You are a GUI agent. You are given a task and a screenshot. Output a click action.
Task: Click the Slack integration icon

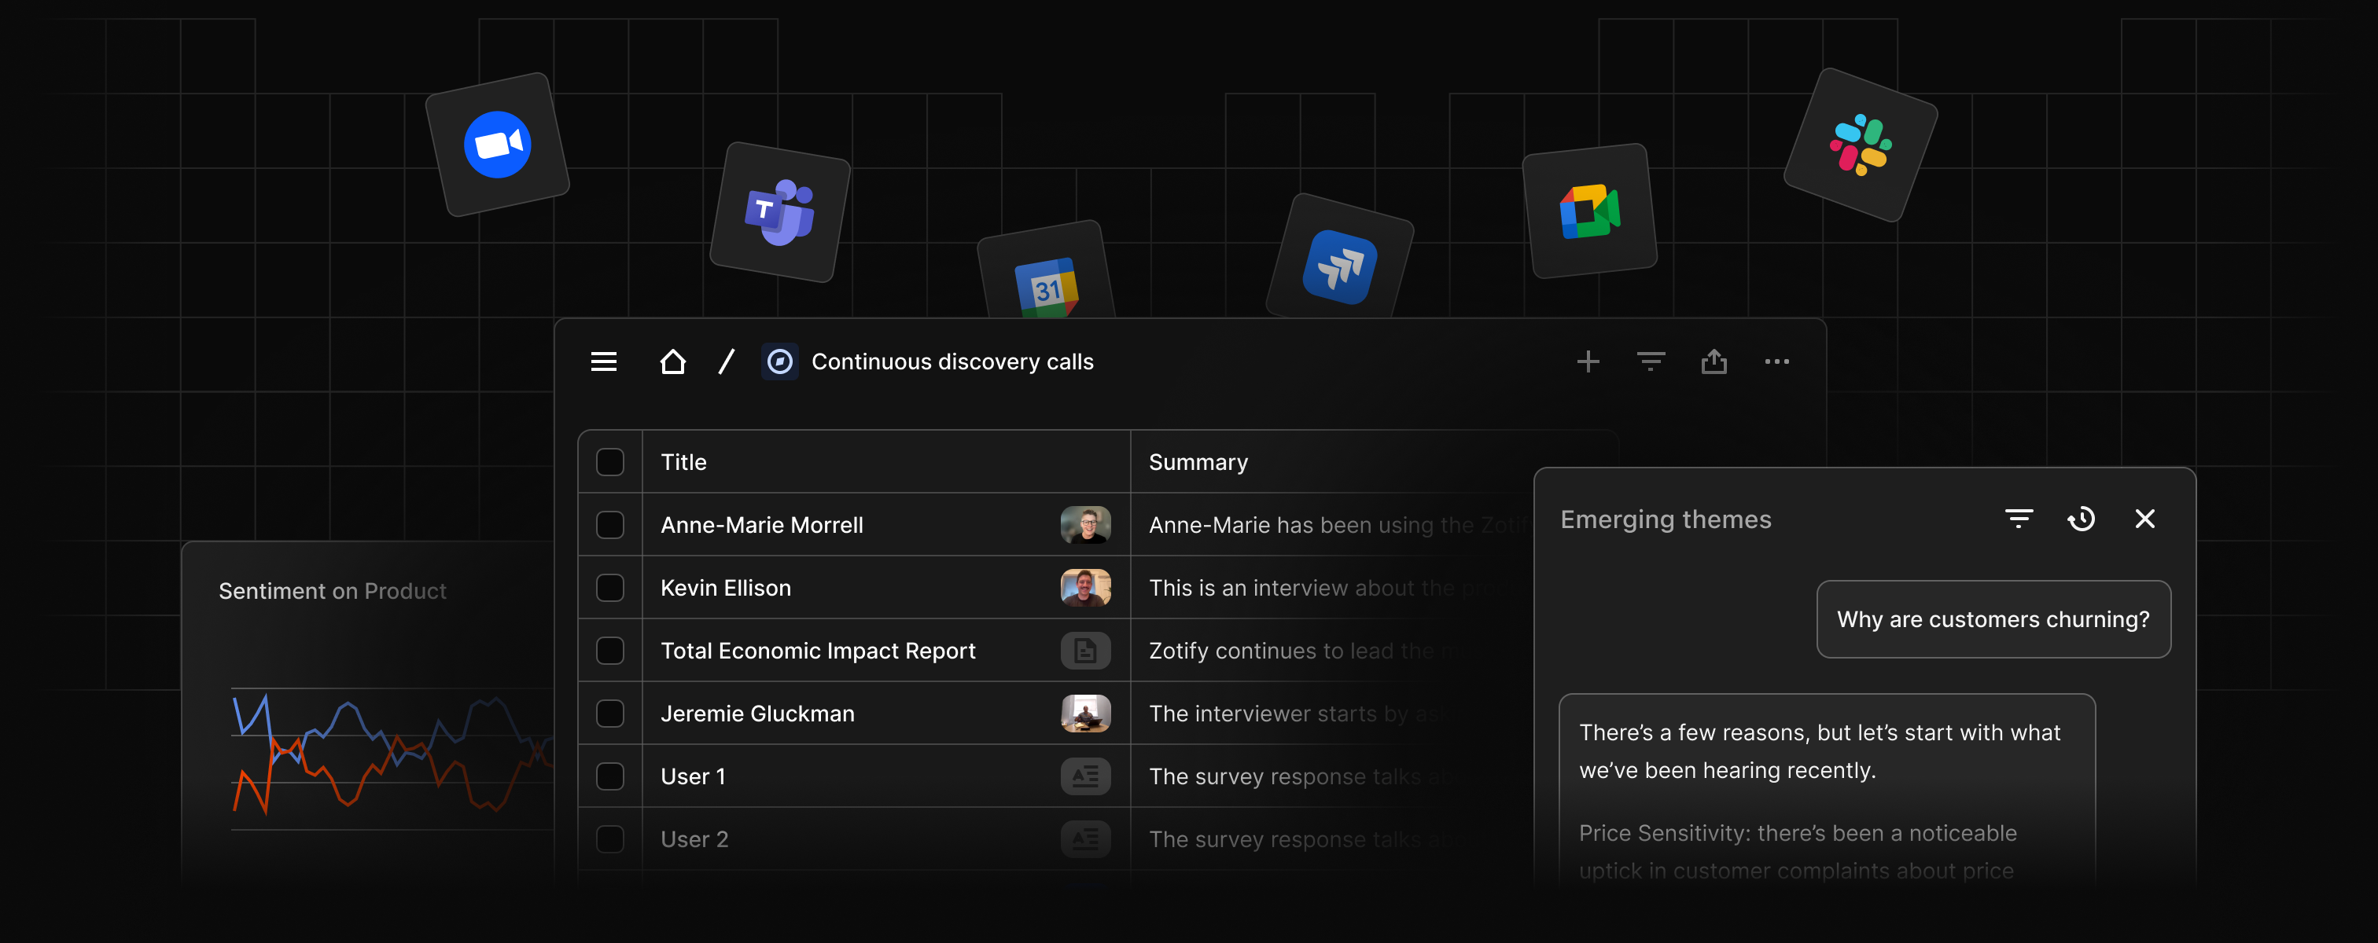(1861, 145)
